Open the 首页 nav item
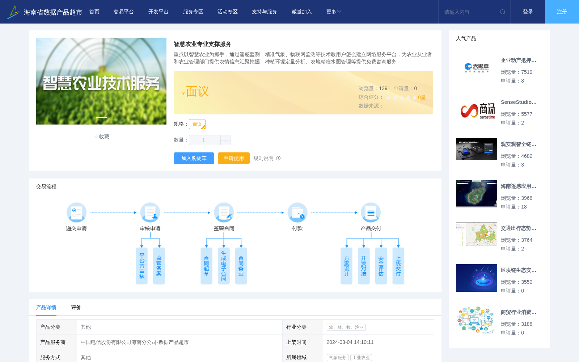The height and width of the screenshot is (362, 579). click(x=94, y=12)
